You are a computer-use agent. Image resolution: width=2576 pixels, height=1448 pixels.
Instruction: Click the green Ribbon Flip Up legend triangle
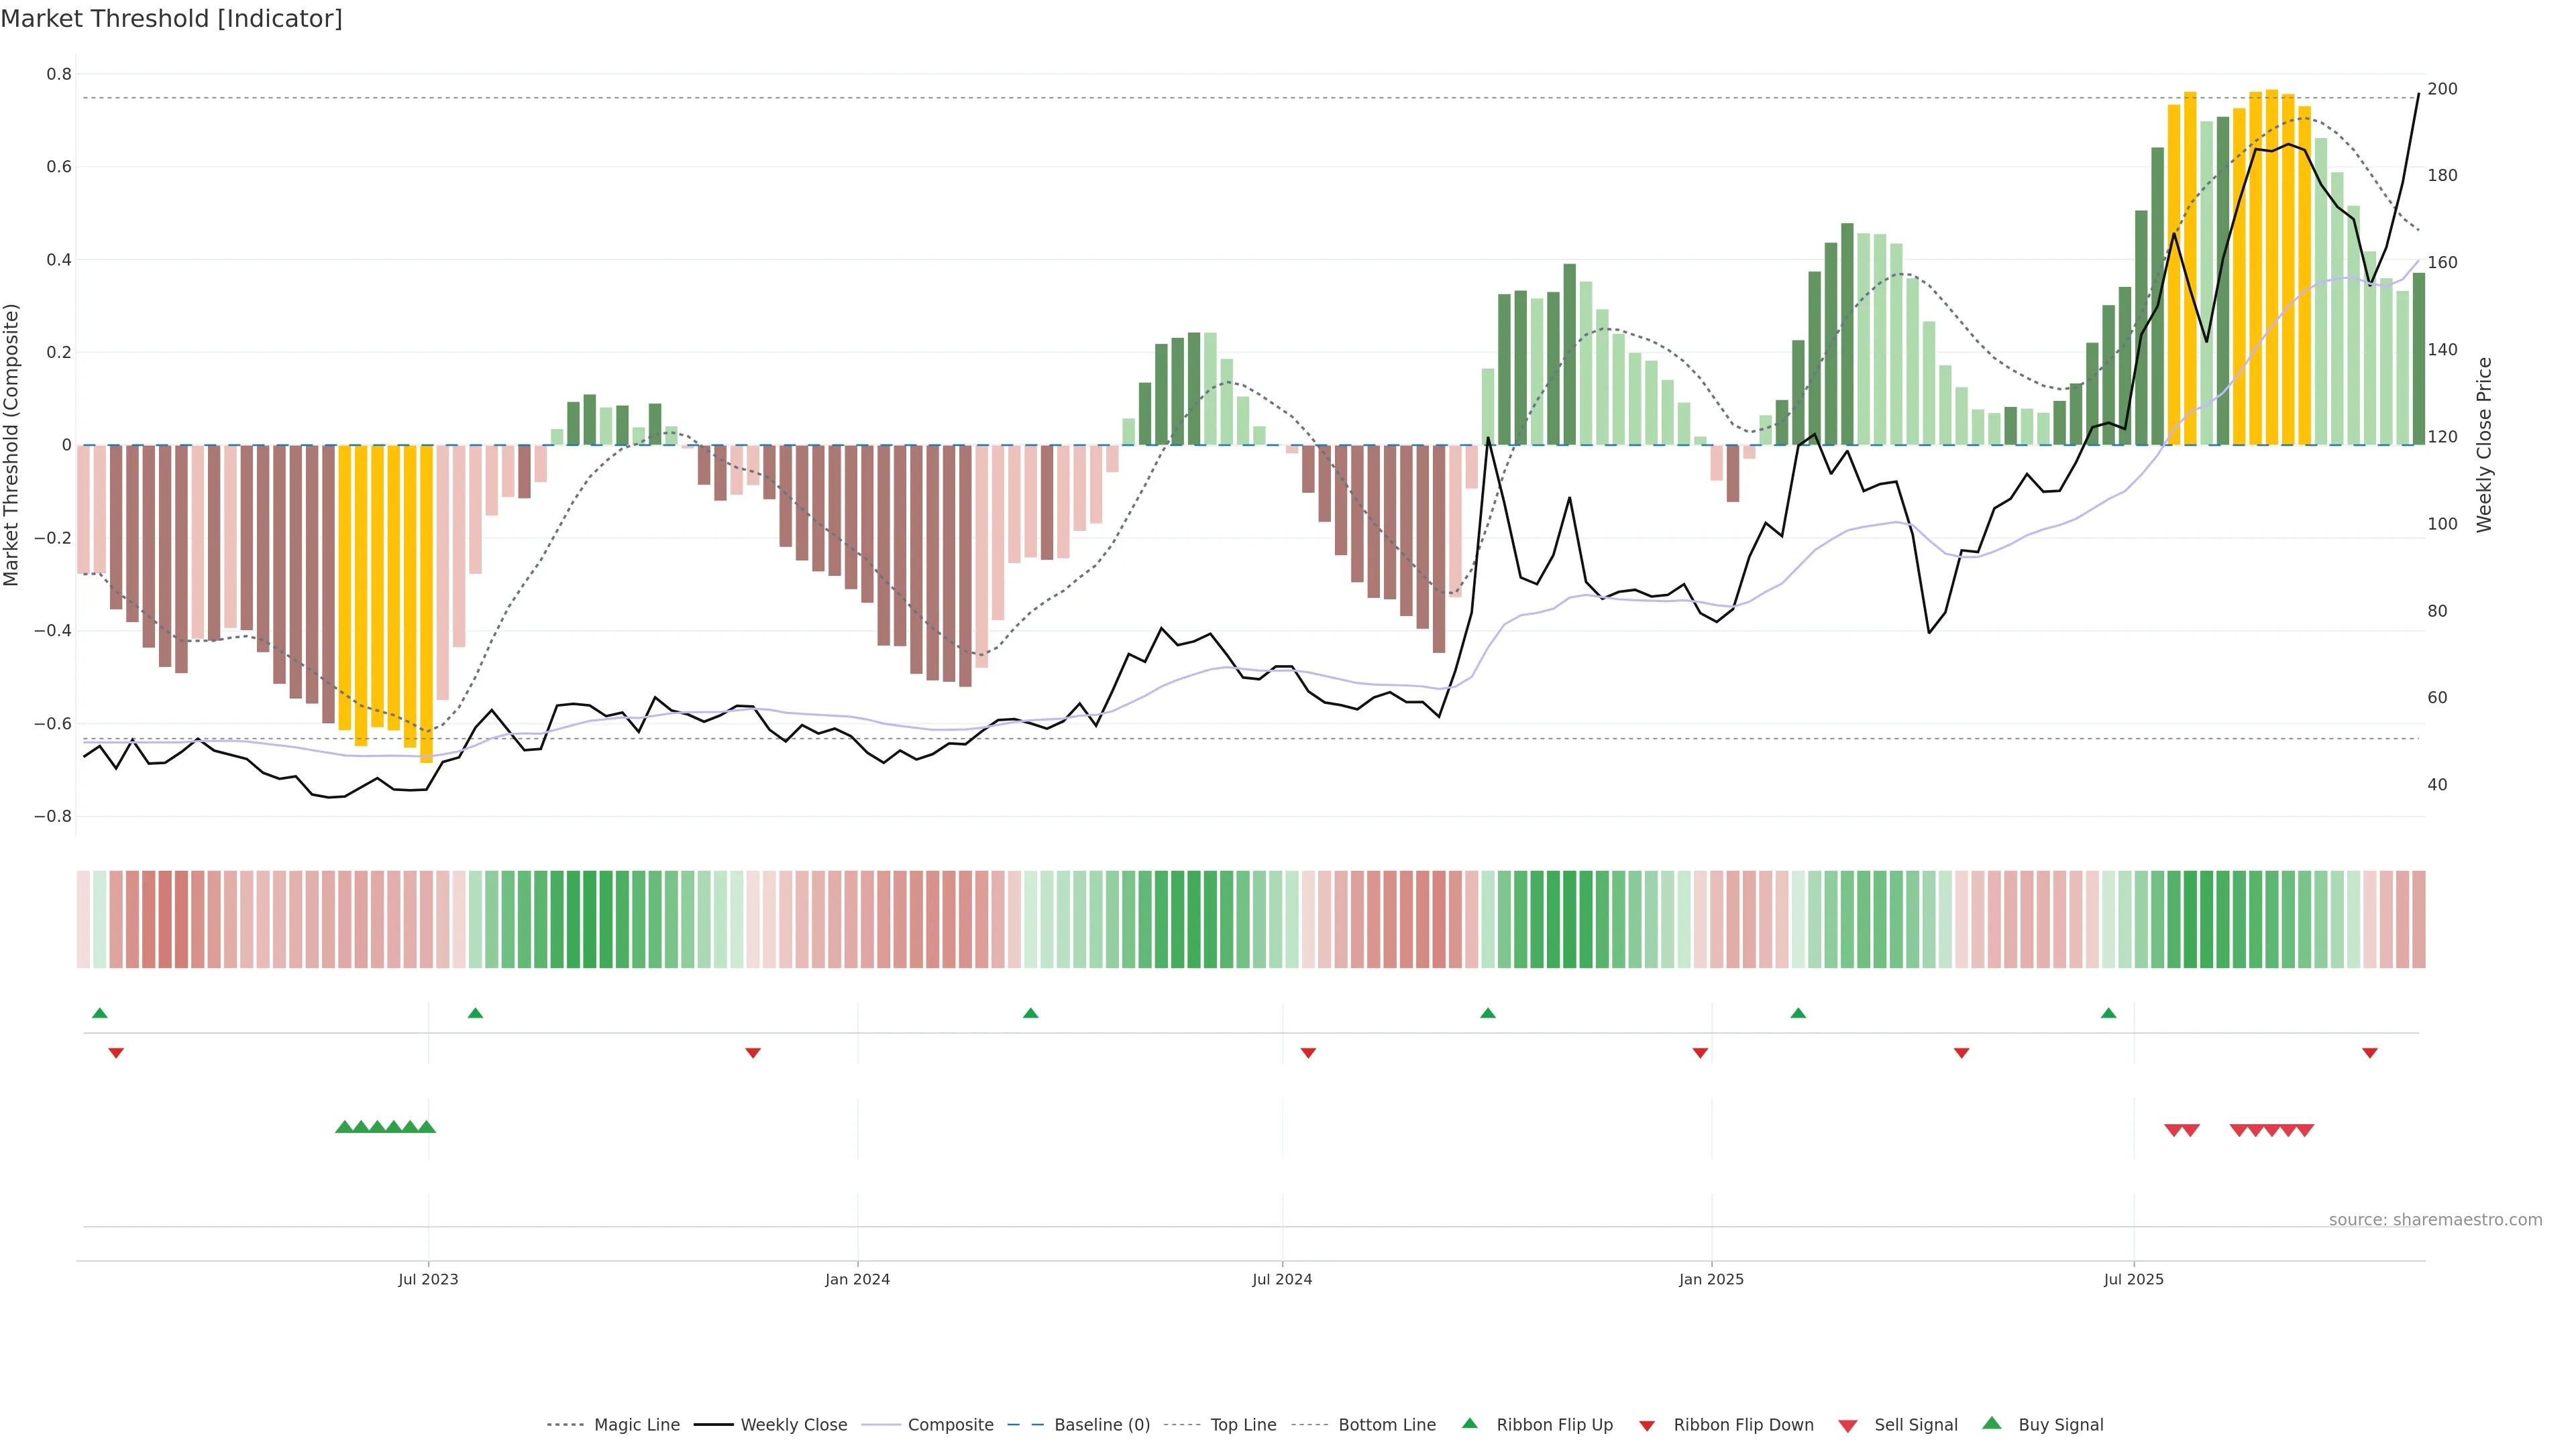pos(1469,1423)
